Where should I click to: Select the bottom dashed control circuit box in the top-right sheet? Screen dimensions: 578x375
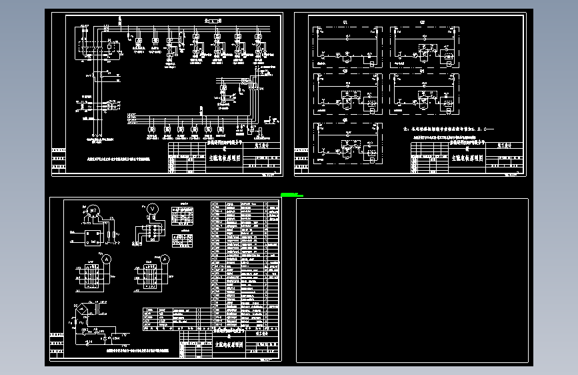(x=347, y=143)
